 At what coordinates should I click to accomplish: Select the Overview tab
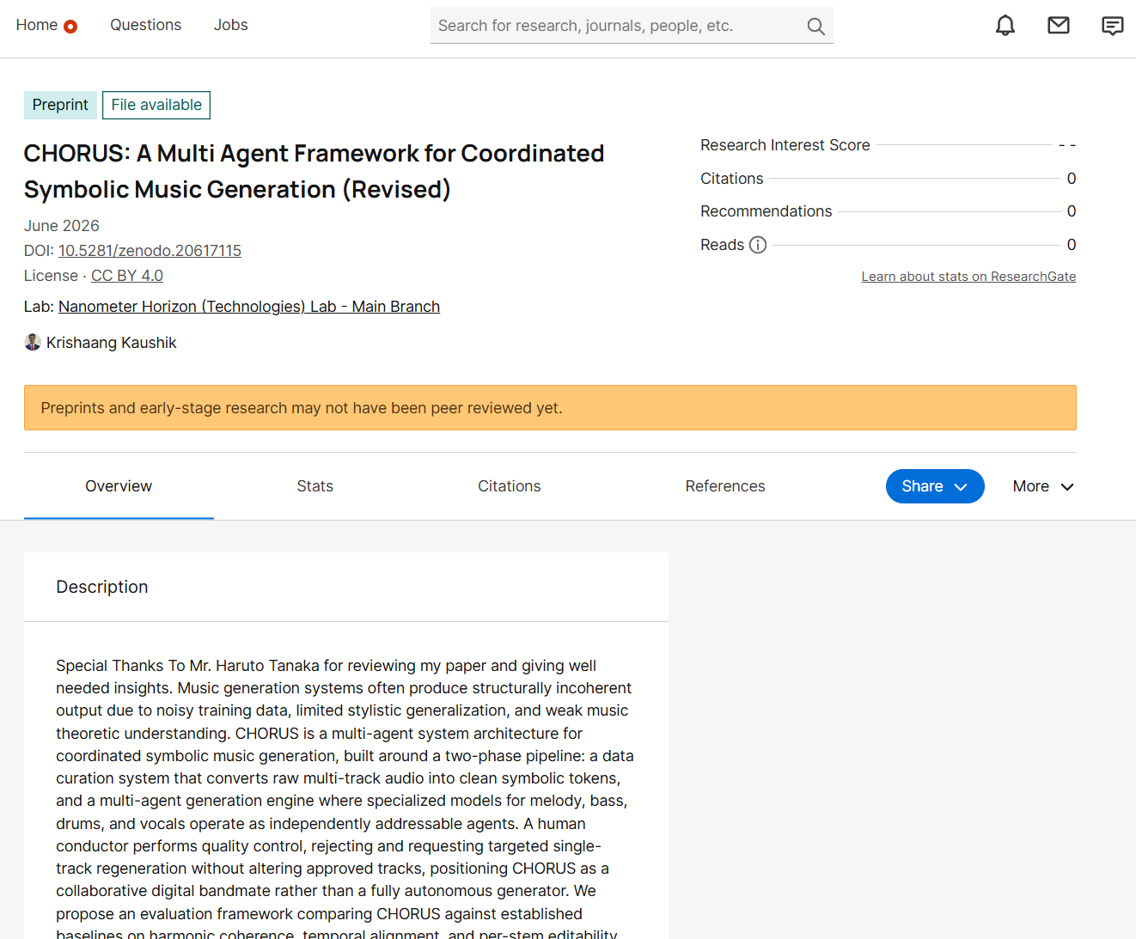pos(119,486)
